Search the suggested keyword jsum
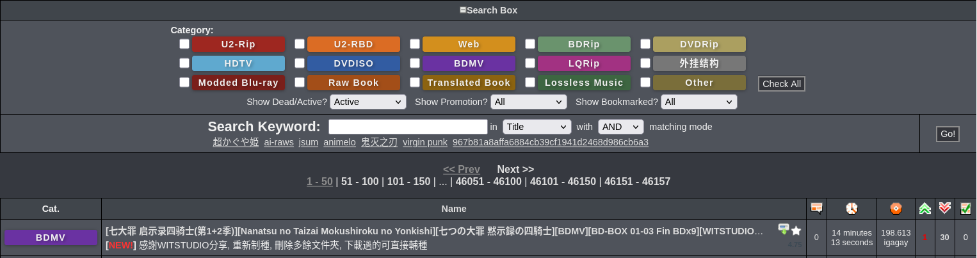977x258 pixels. (309, 142)
